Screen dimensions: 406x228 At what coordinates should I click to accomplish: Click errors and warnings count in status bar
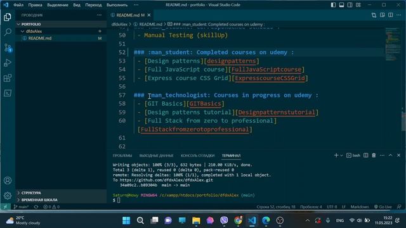click(51, 206)
